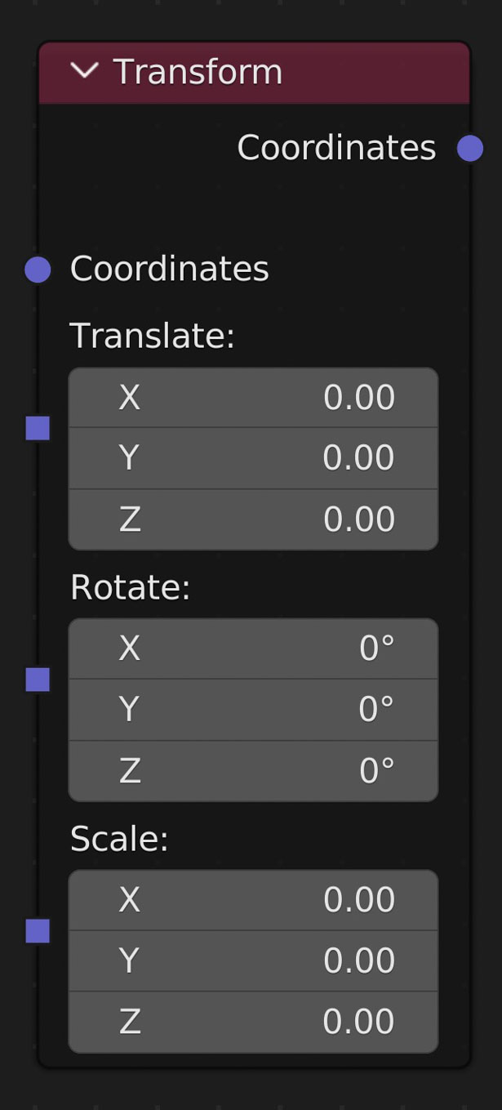502x1110 pixels.
Task: Click the Translate section label
Action: [x=152, y=336]
